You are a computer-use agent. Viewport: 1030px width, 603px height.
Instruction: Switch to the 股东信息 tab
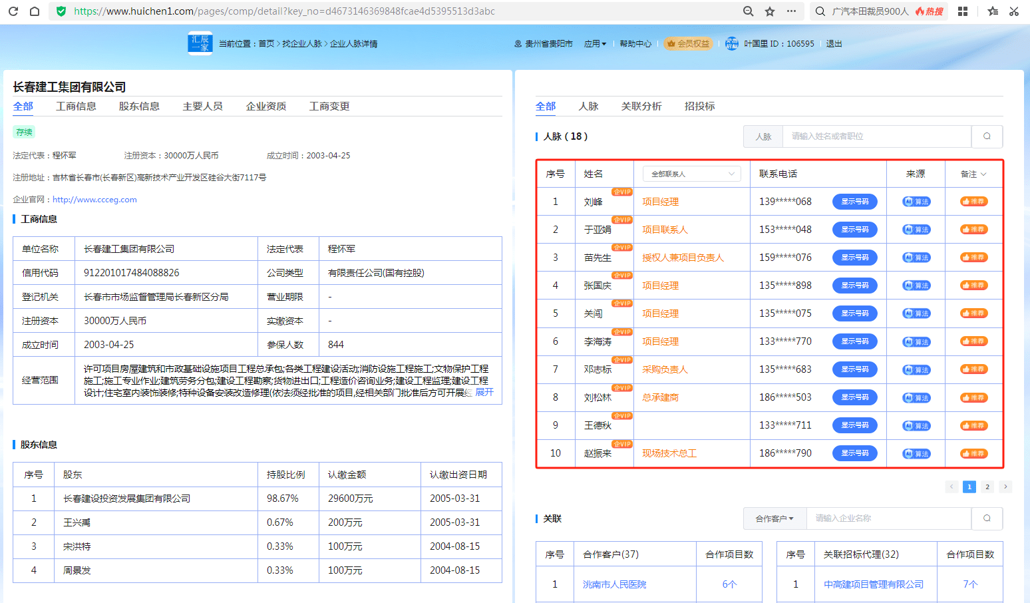[x=139, y=106]
